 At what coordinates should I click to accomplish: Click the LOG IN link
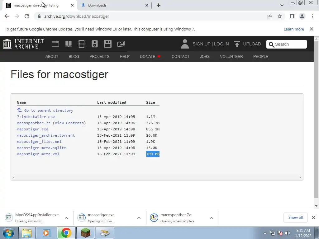tap(221, 44)
